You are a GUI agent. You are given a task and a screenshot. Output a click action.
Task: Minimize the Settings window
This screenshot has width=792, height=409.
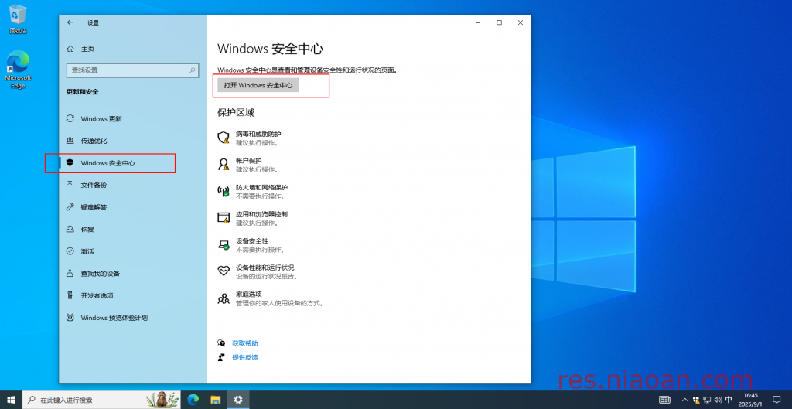pyautogui.click(x=477, y=22)
